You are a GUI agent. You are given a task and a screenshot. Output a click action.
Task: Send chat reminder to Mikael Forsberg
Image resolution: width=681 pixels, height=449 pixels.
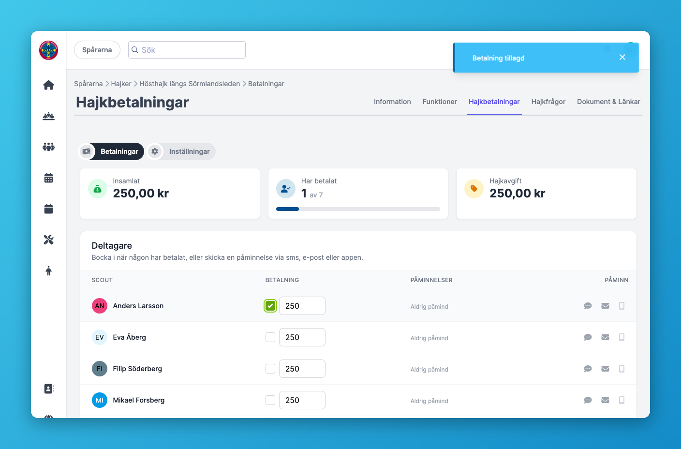pyautogui.click(x=588, y=400)
